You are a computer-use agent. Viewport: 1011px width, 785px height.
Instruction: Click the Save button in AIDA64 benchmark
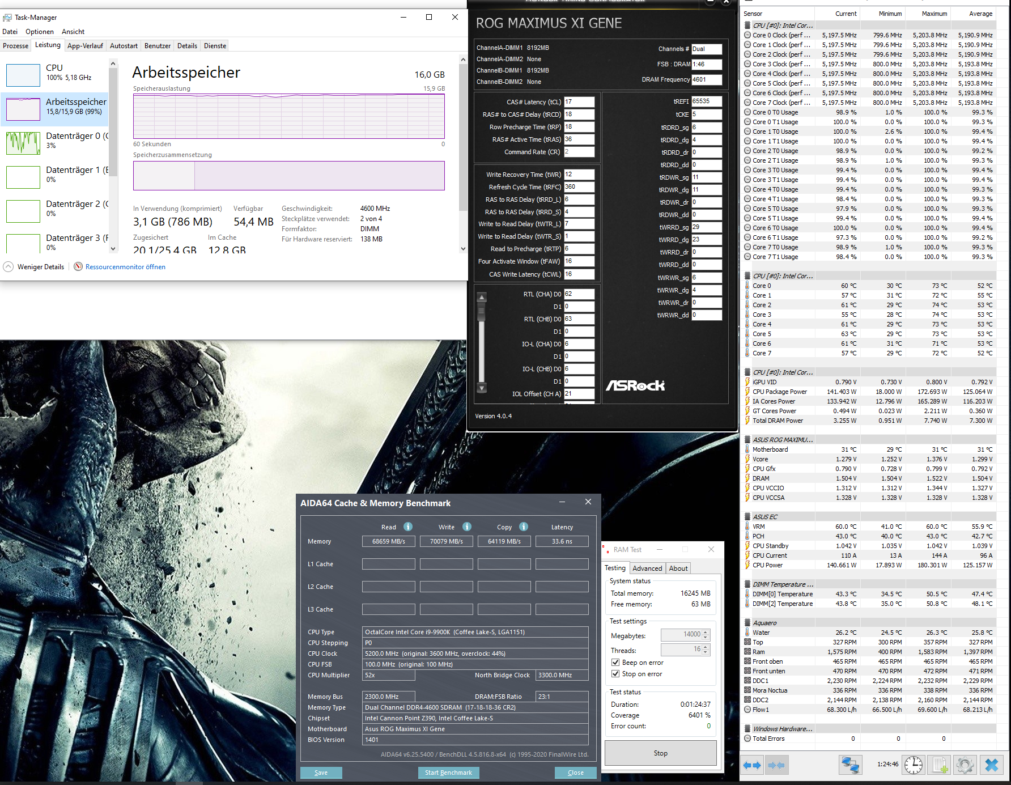point(321,773)
